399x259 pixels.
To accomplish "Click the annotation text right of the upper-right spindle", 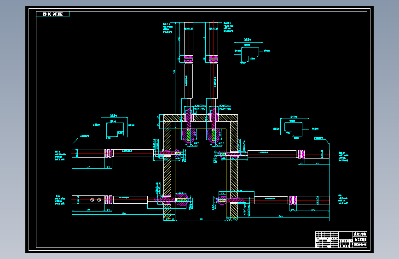I will pos(343,157).
